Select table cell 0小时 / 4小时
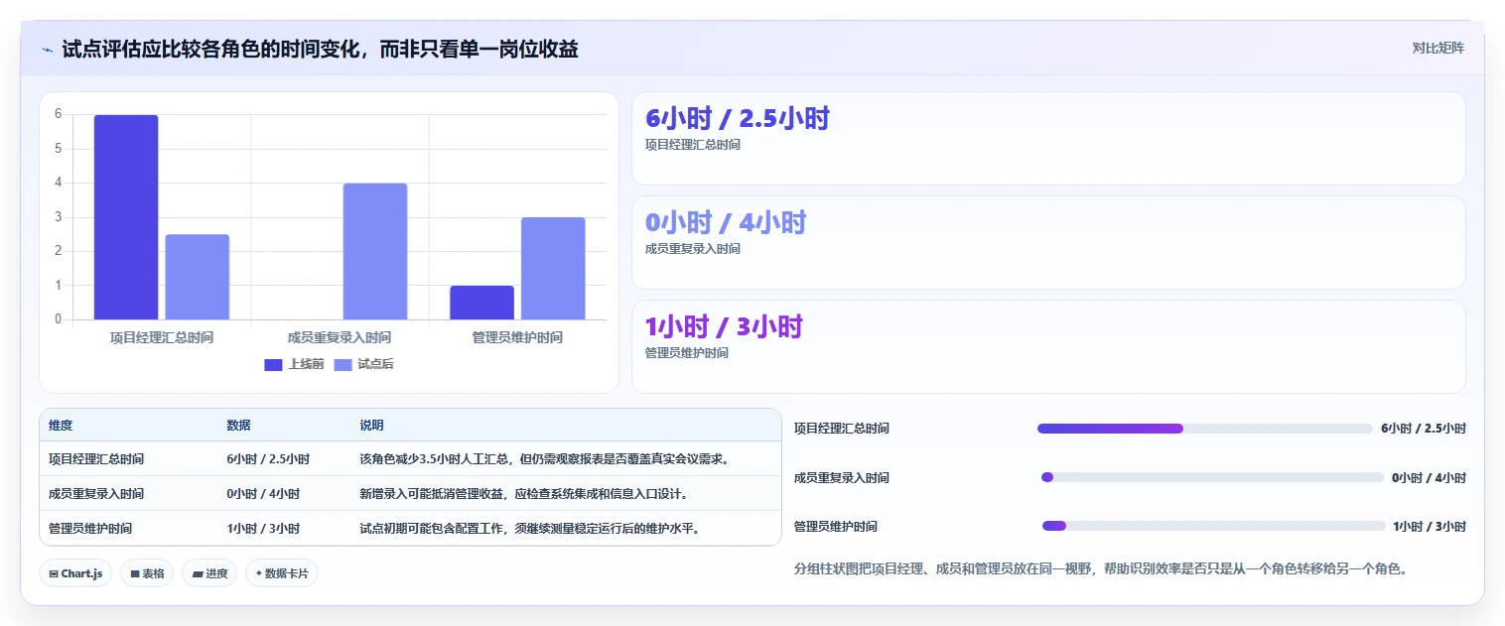The height and width of the screenshot is (626, 1505). pyautogui.click(x=263, y=494)
